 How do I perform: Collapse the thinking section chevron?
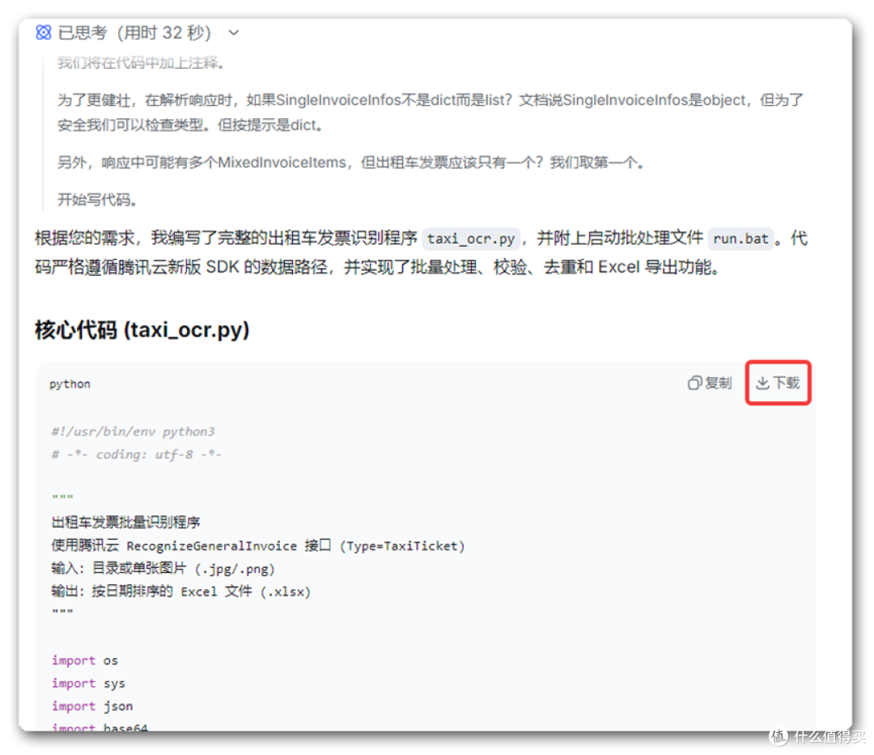pyautogui.click(x=234, y=33)
